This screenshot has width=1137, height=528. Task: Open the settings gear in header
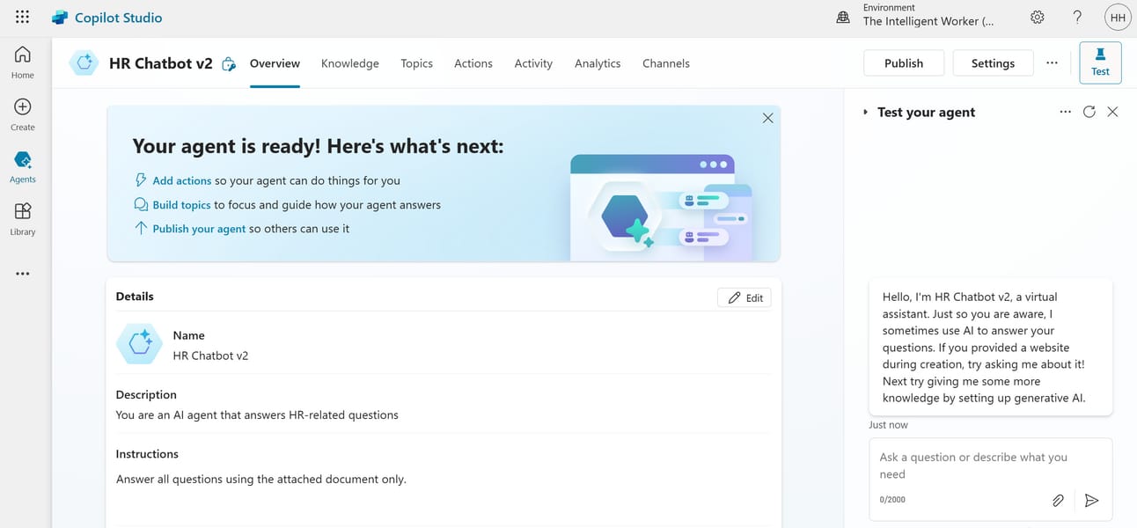1038,18
